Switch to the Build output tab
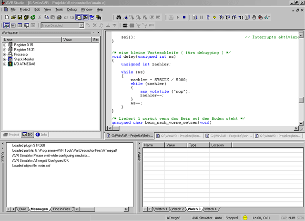305x221 pixels. pos(23,209)
